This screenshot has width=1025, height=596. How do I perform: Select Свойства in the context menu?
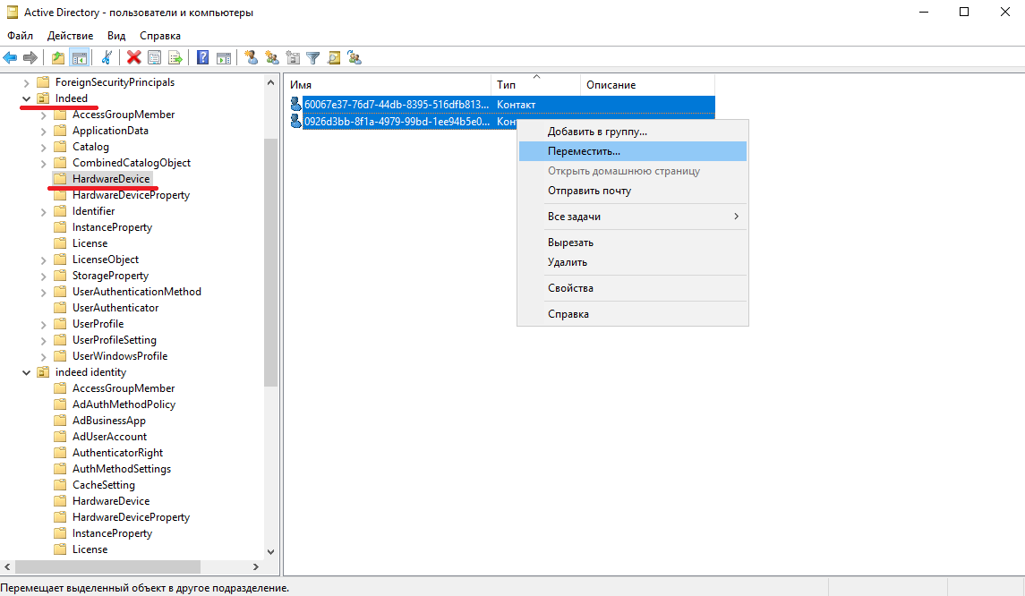pyautogui.click(x=570, y=288)
